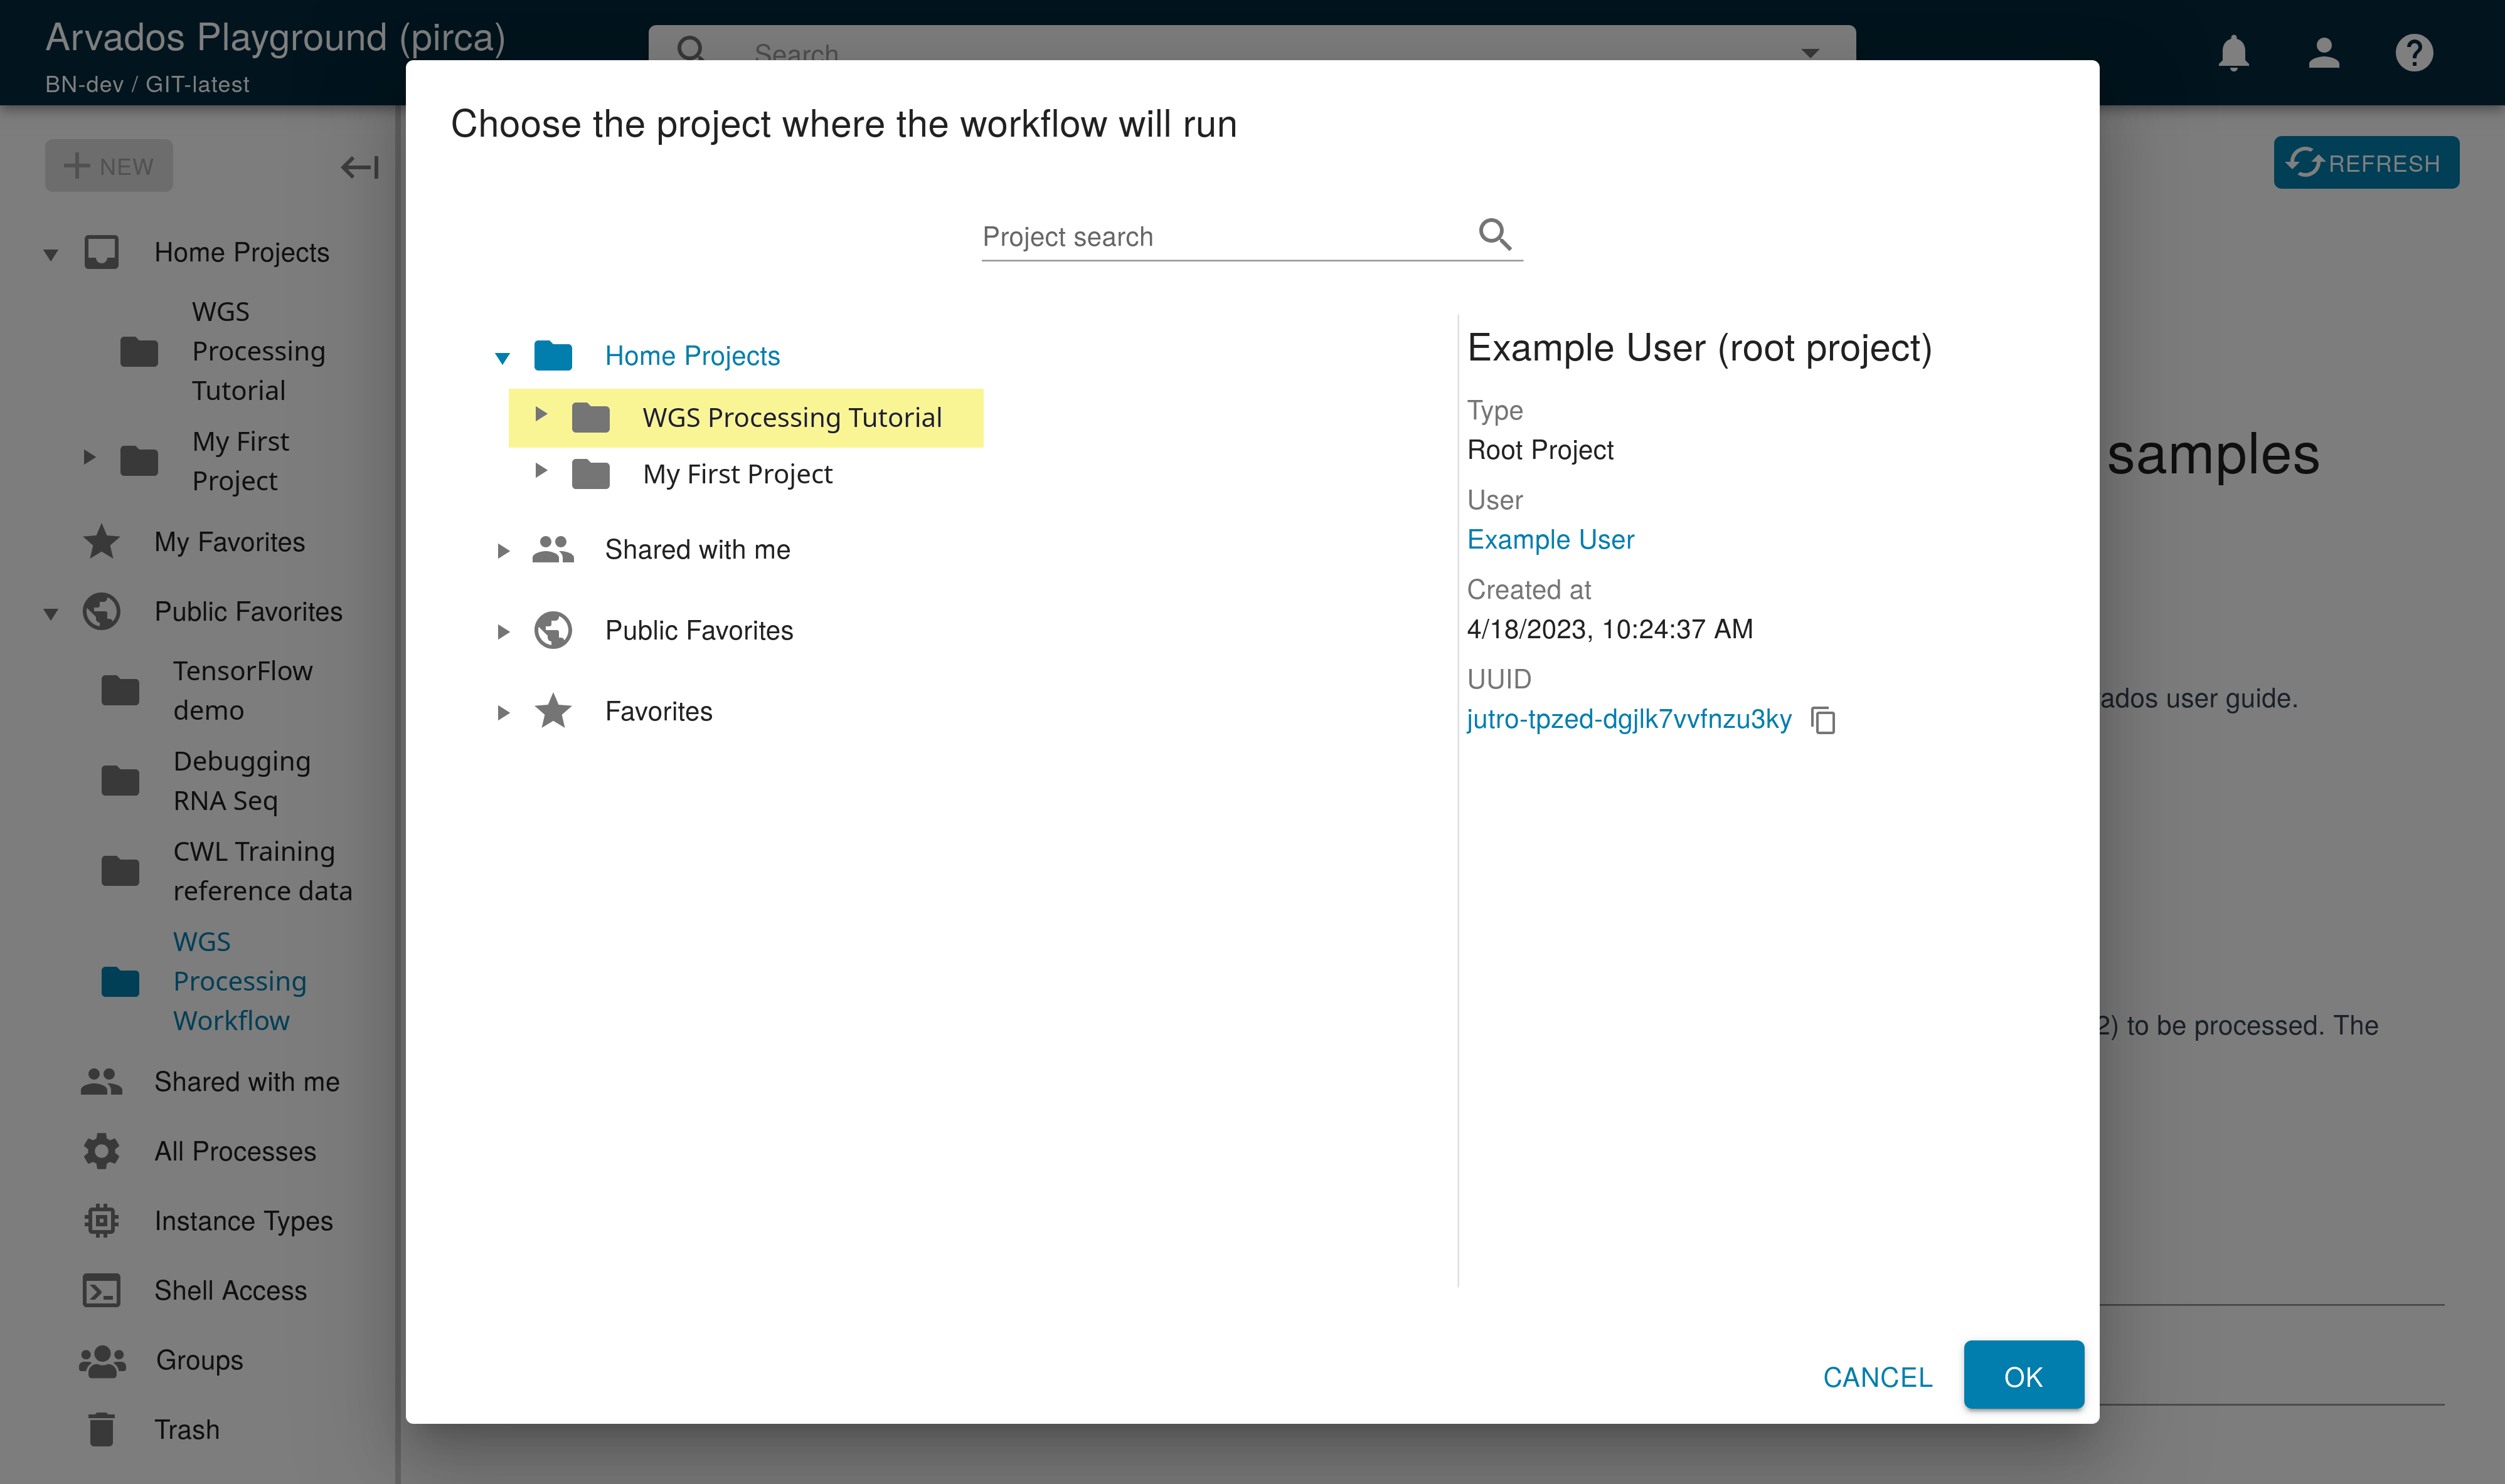Copy the UUID with the copy icon
The width and height of the screenshot is (2505, 1484).
[x=1822, y=720]
